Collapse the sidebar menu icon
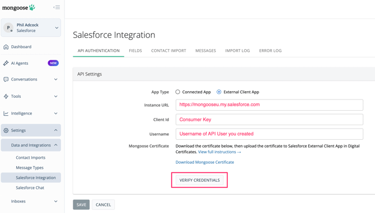The width and height of the screenshot is (375, 213). pos(57,7)
